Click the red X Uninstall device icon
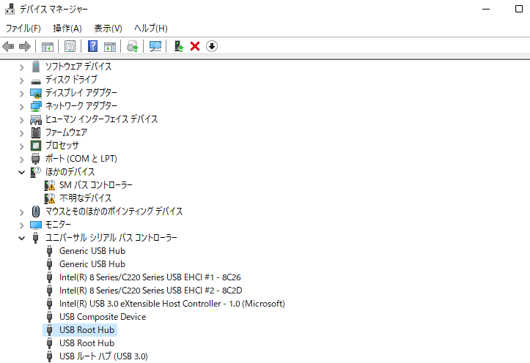The height and width of the screenshot is (363, 530). (x=195, y=46)
